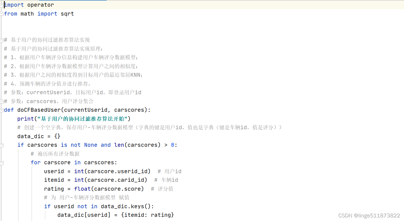Click '{itemid: rating}' dictionary literal
Image resolution: width=404 pixels, height=221 pixels.
point(148,215)
